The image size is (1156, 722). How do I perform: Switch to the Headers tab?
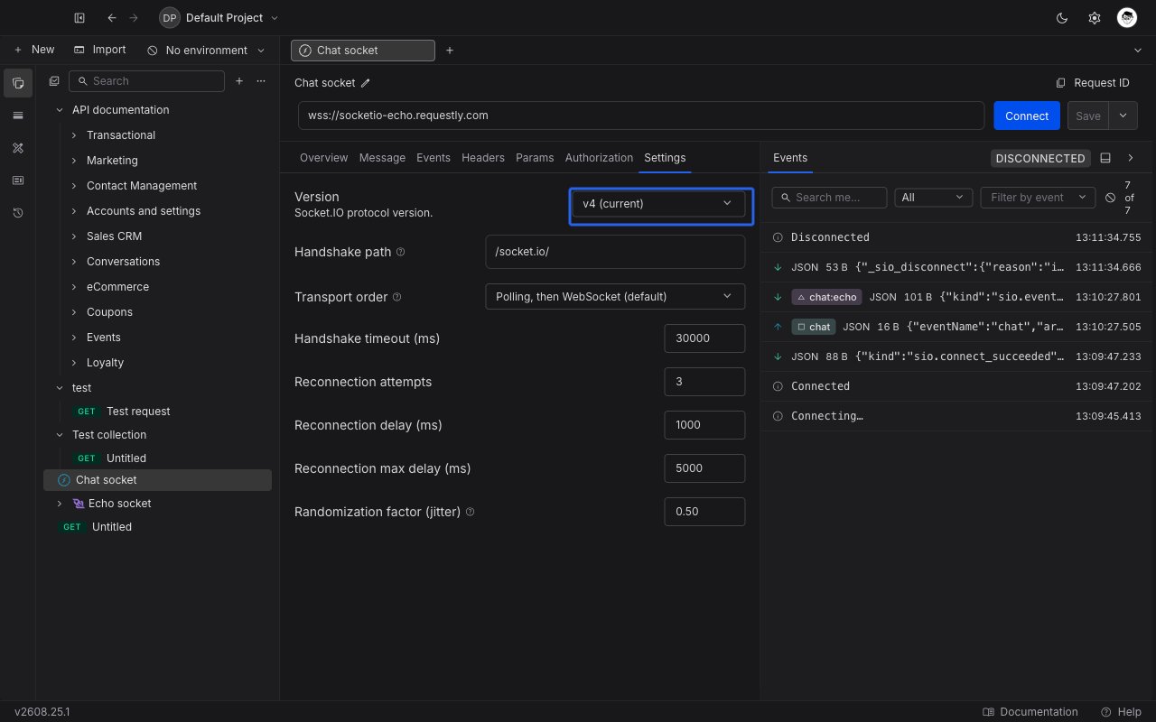pyautogui.click(x=483, y=158)
